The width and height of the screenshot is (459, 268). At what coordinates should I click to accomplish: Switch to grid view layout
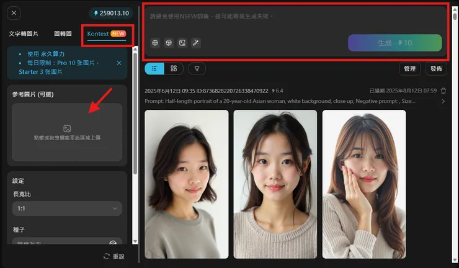pos(174,68)
